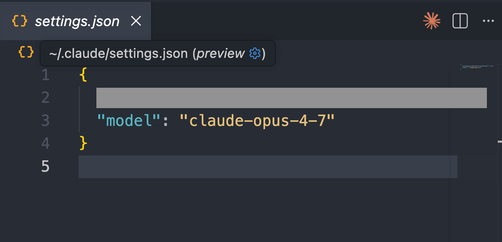
Task: Click the opening curly brace on line 1
Action: point(83,75)
